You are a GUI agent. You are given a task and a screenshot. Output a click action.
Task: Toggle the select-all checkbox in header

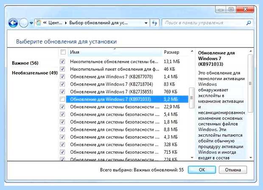pos(63,52)
